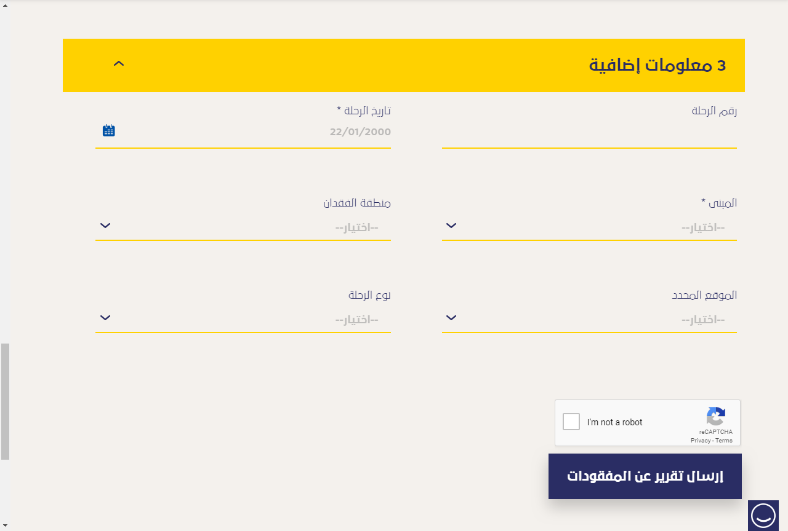Submit with إرسال تقرير عن المفقودات button

[645, 476]
